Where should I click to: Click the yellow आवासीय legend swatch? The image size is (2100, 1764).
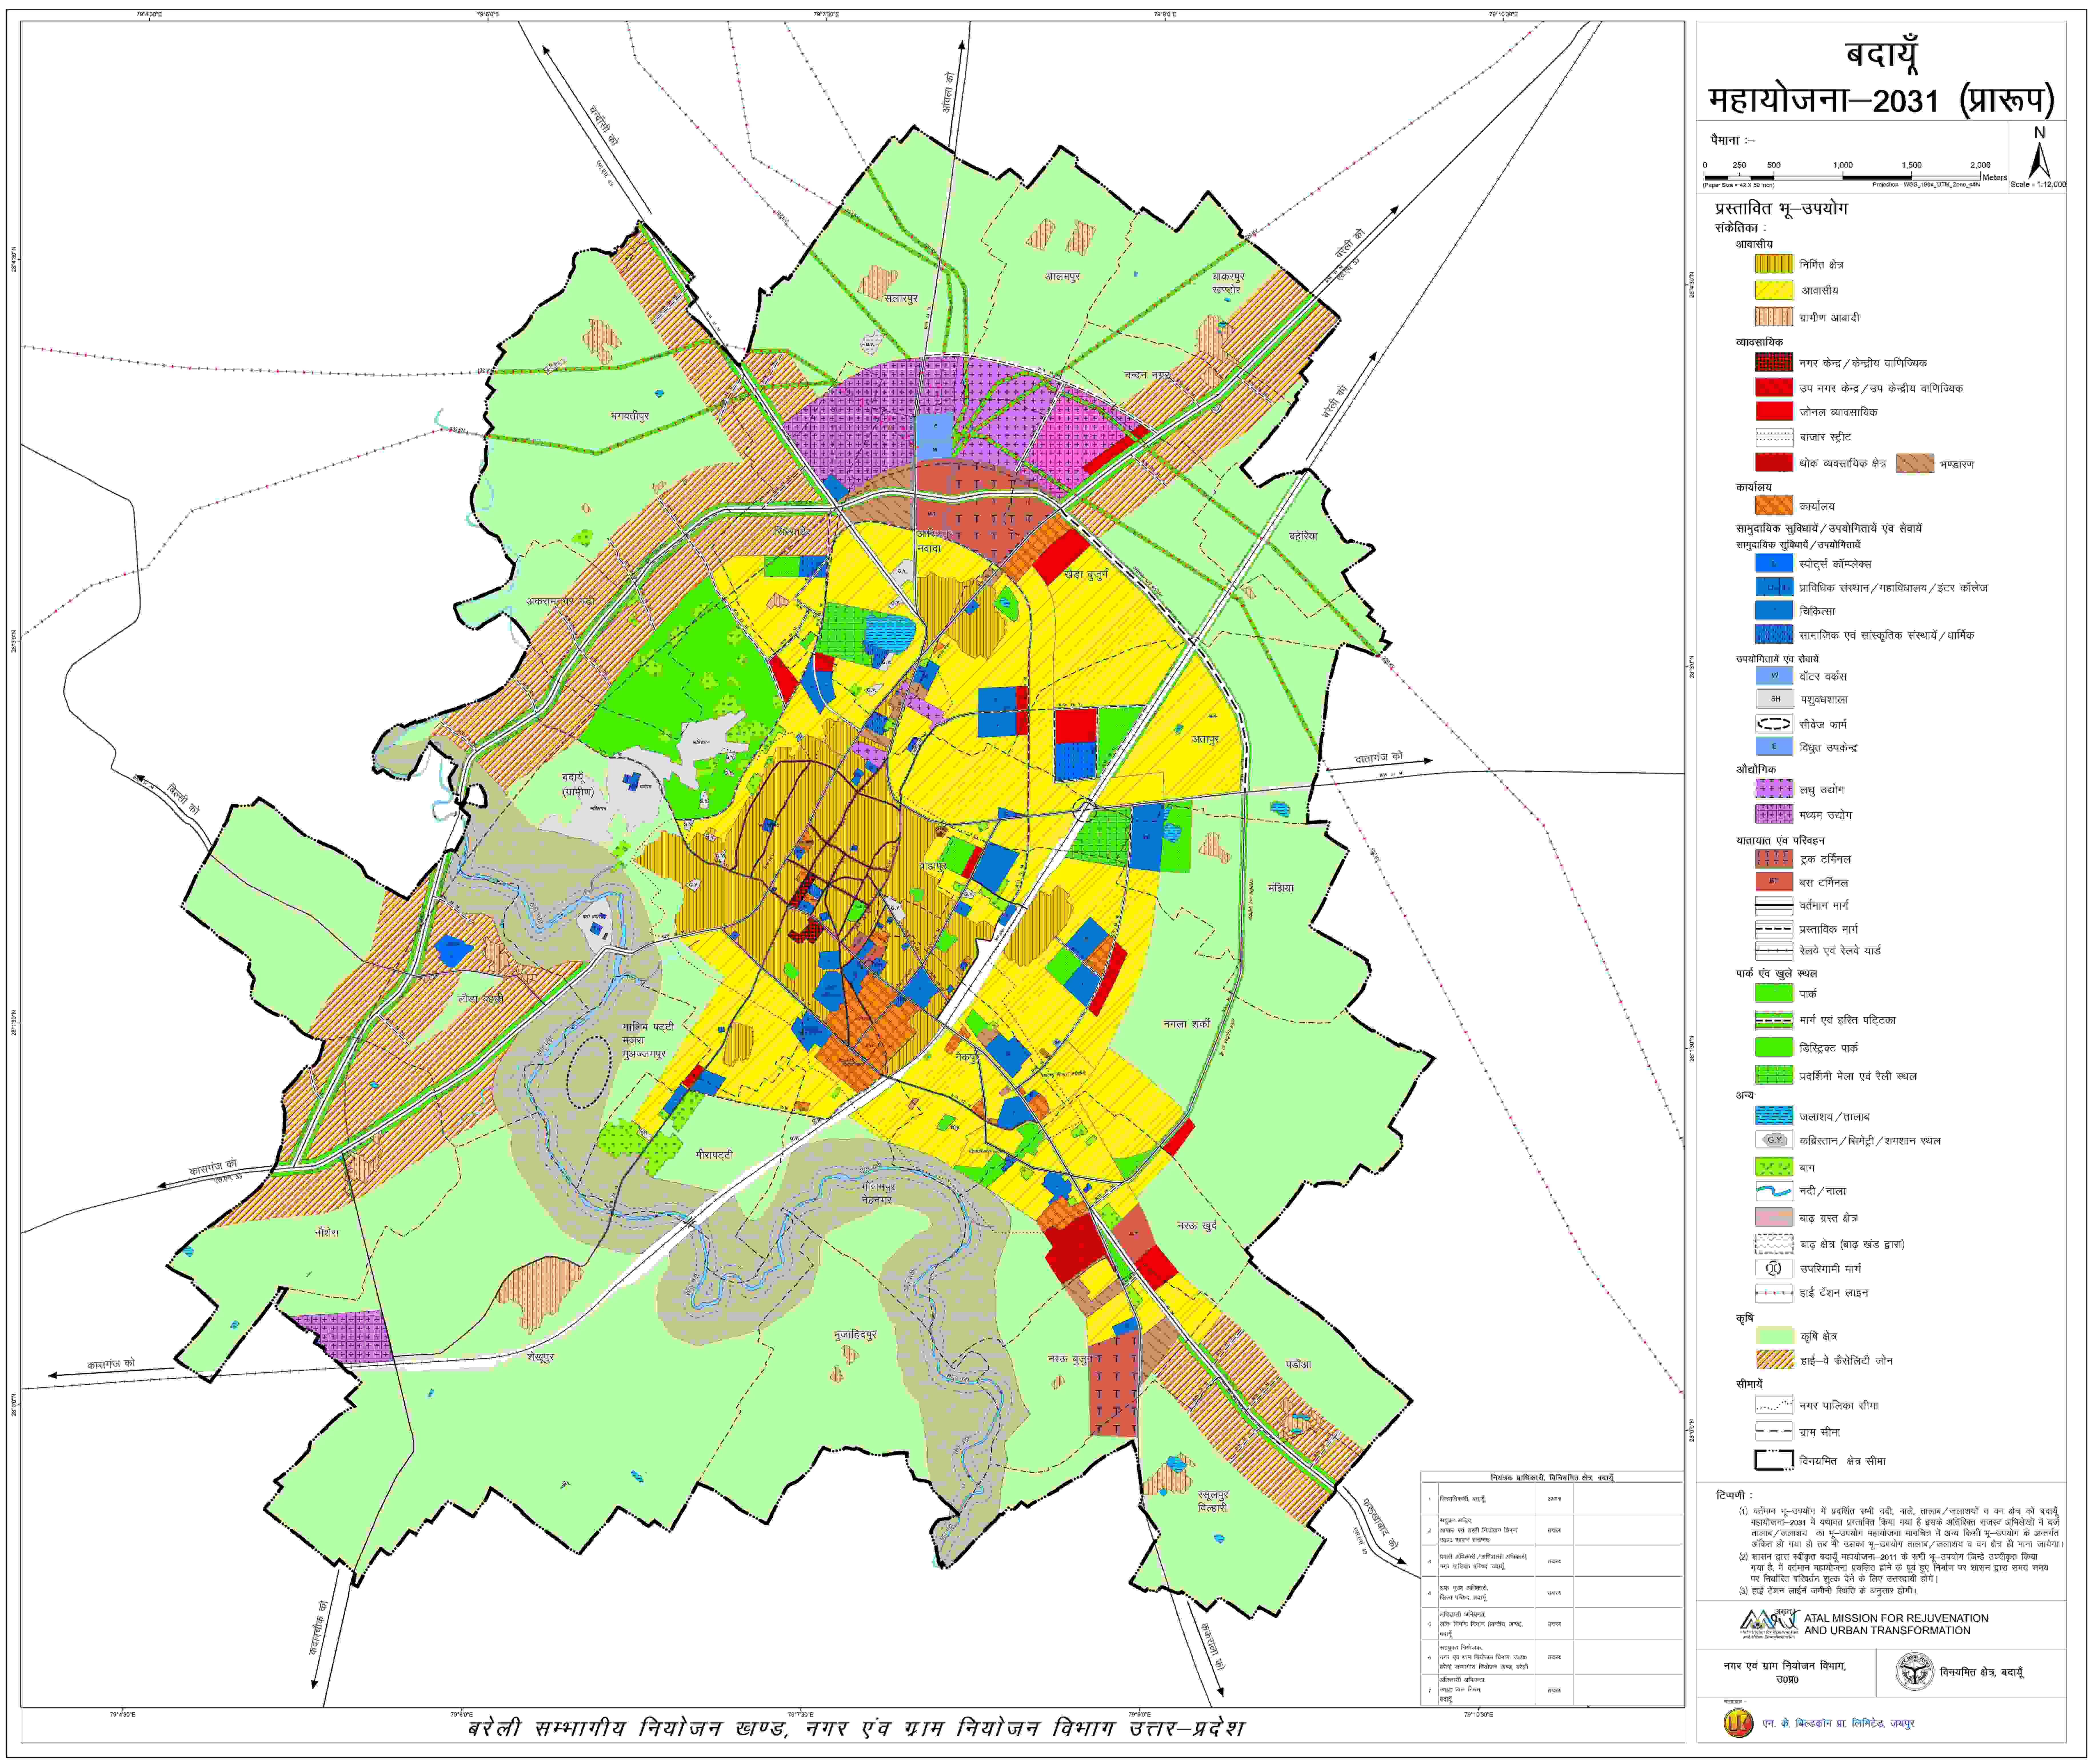coord(1774,290)
